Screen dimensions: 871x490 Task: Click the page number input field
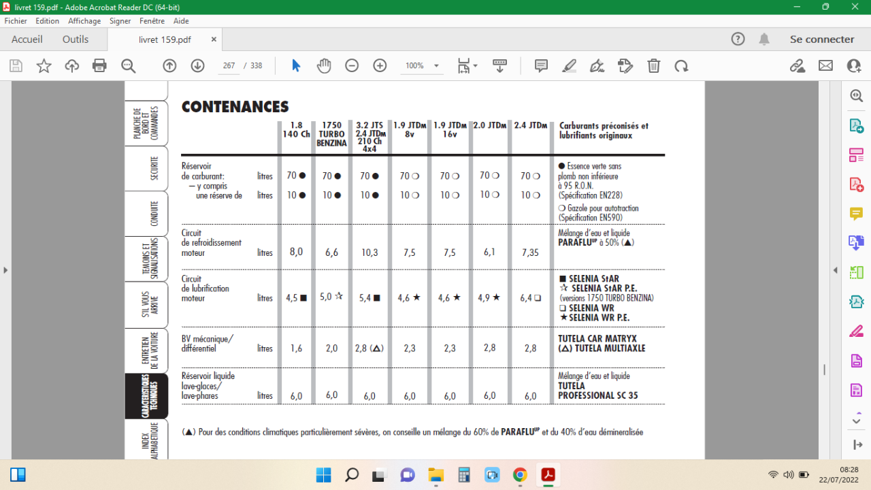pos(229,66)
